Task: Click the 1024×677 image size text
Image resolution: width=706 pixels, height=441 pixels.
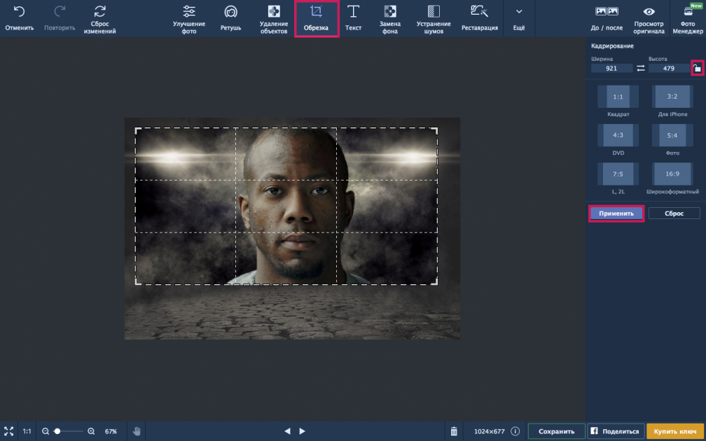Action: [x=490, y=431]
